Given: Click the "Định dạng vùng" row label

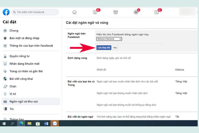Looking at the screenshot, I should [x=77, y=58].
